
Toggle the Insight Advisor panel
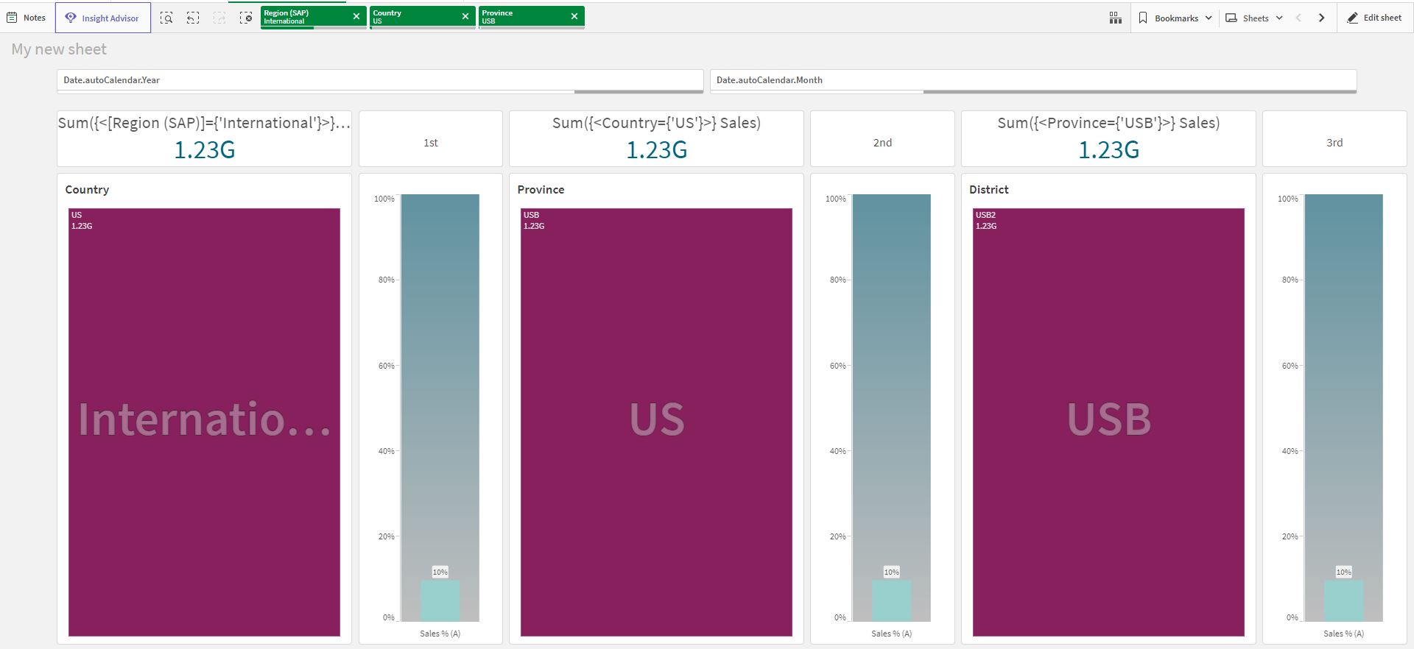coord(103,18)
